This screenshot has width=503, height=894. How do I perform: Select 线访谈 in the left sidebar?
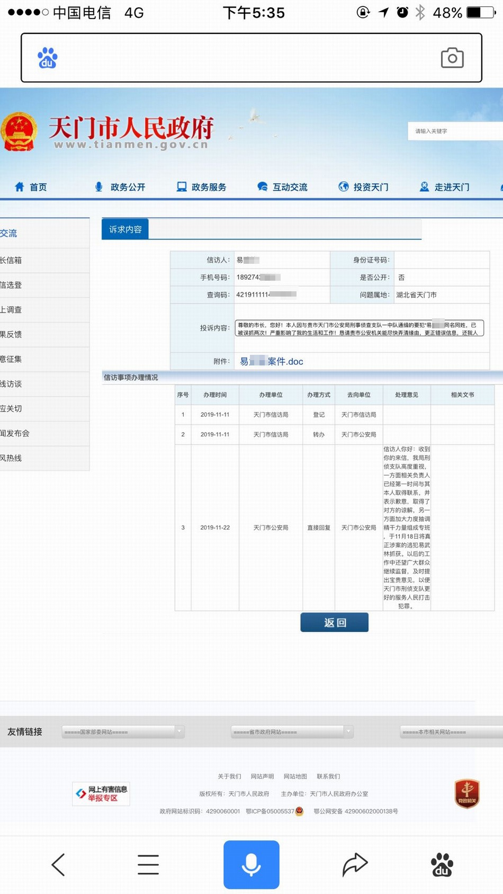click(44, 384)
